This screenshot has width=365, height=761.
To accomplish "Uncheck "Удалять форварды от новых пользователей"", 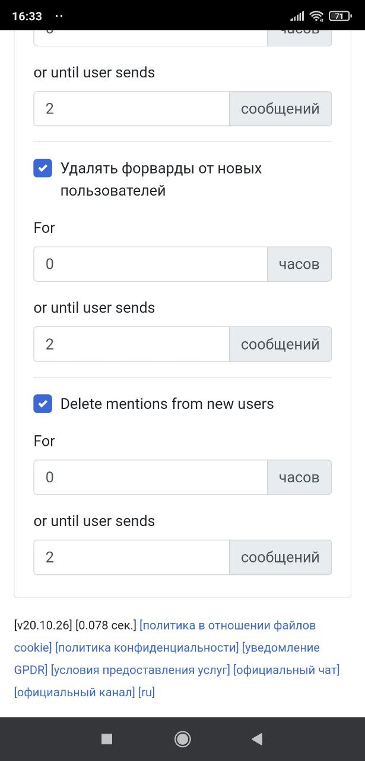I will [43, 168].
